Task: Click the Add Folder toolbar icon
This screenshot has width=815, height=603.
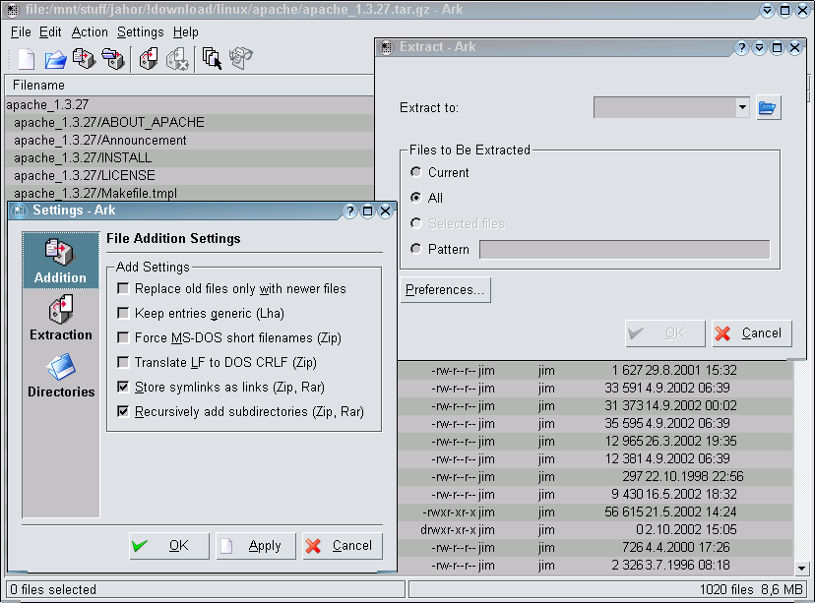Action: [x=113, y=59]
